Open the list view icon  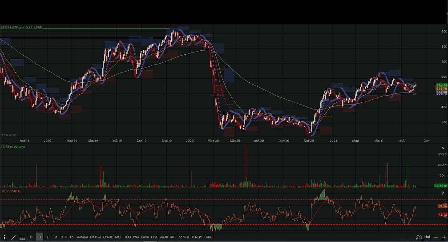[x=22, y=237]
